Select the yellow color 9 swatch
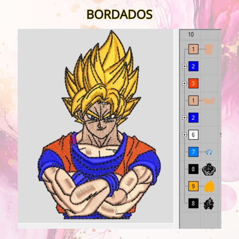239x239 pixels. [x=193, y=186]
